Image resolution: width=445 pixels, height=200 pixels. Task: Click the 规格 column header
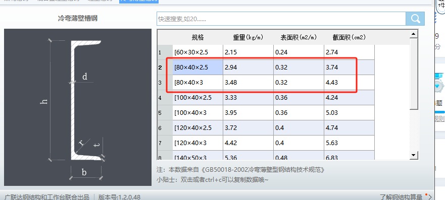click(x=198, y=37)
